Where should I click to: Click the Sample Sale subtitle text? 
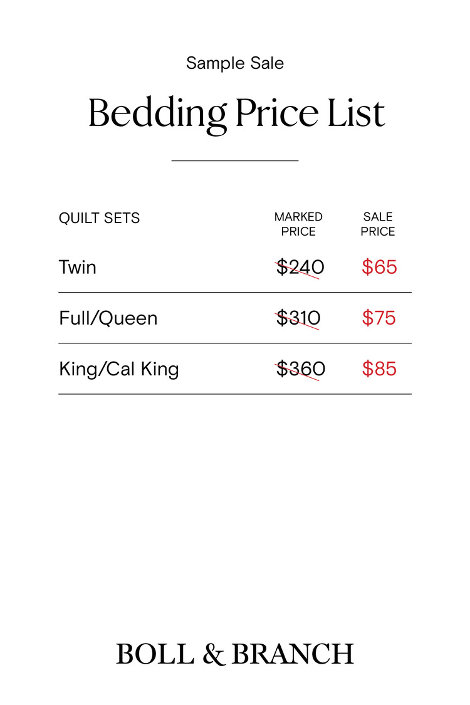[235, 63]
